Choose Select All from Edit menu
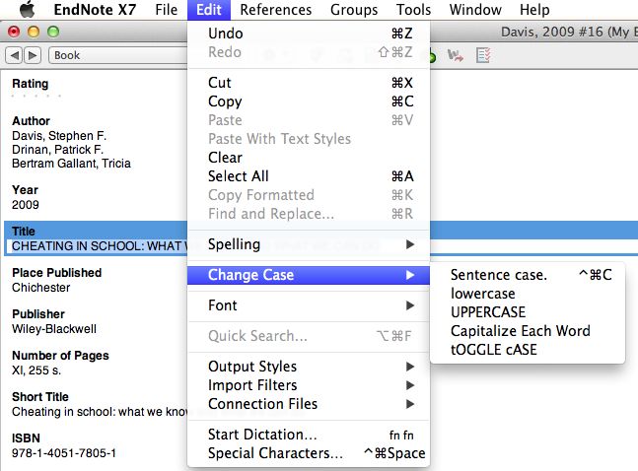Viewport: 638px width, 471px height. (309, 176)
